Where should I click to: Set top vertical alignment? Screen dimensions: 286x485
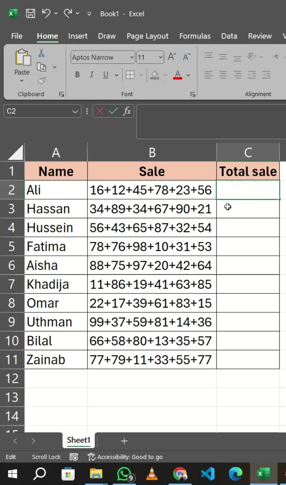(209, 56)
